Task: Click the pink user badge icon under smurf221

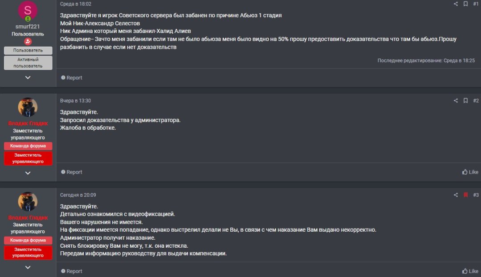Action: 28,42
